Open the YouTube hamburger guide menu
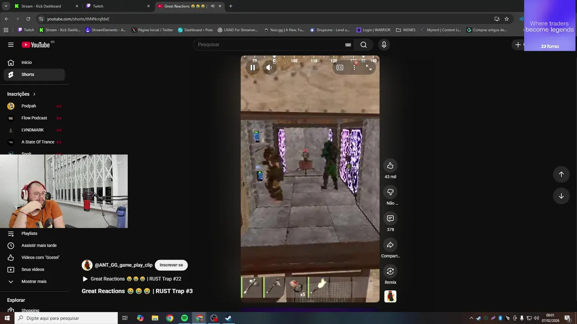Screen dimensions: 577x324 11,45
